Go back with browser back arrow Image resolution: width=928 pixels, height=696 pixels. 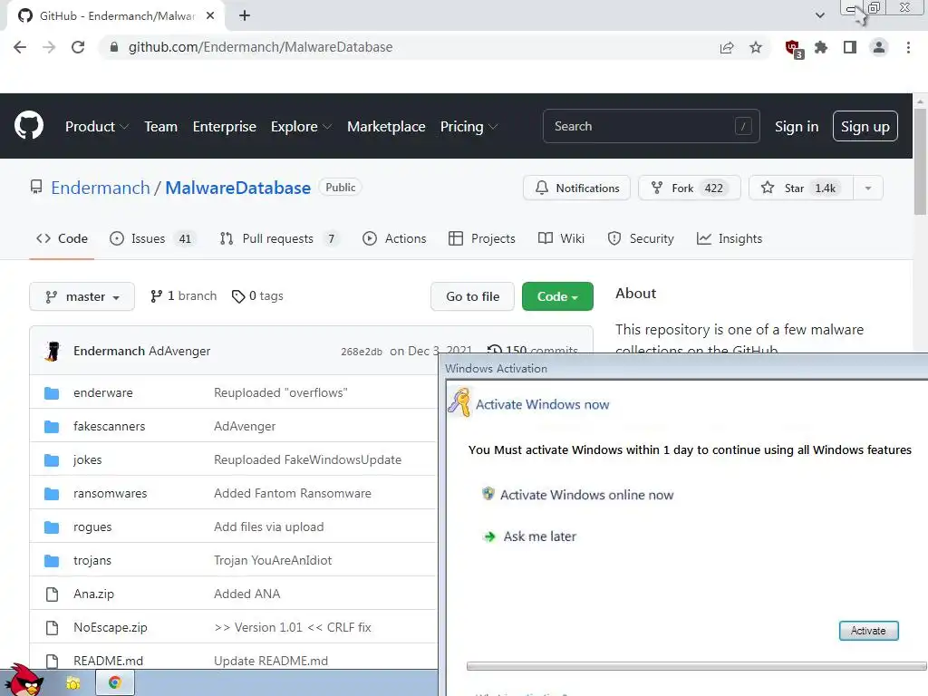click(x=20, y=47)
